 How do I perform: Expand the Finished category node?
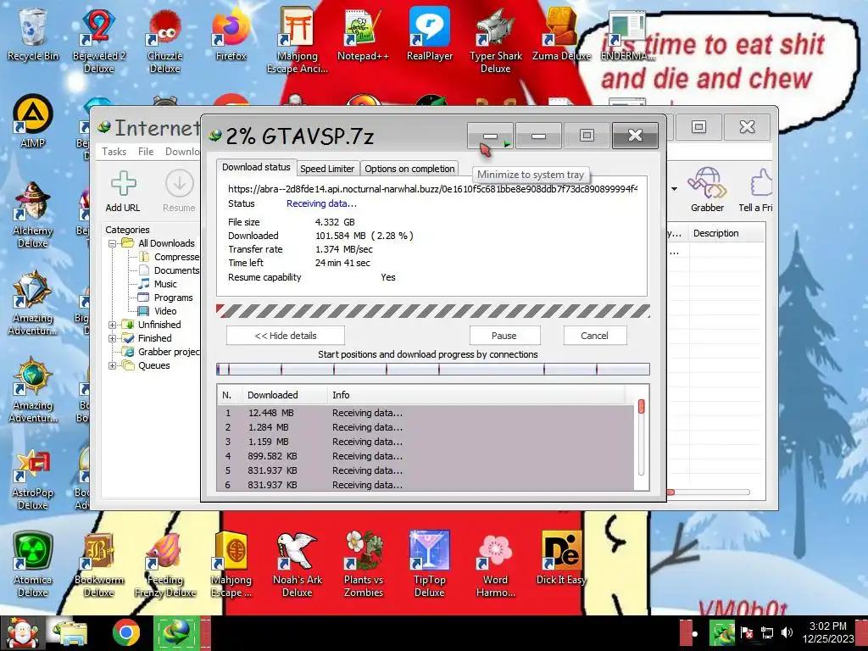113,338
